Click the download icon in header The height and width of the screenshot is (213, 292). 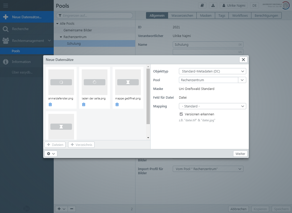pos(213,5)
